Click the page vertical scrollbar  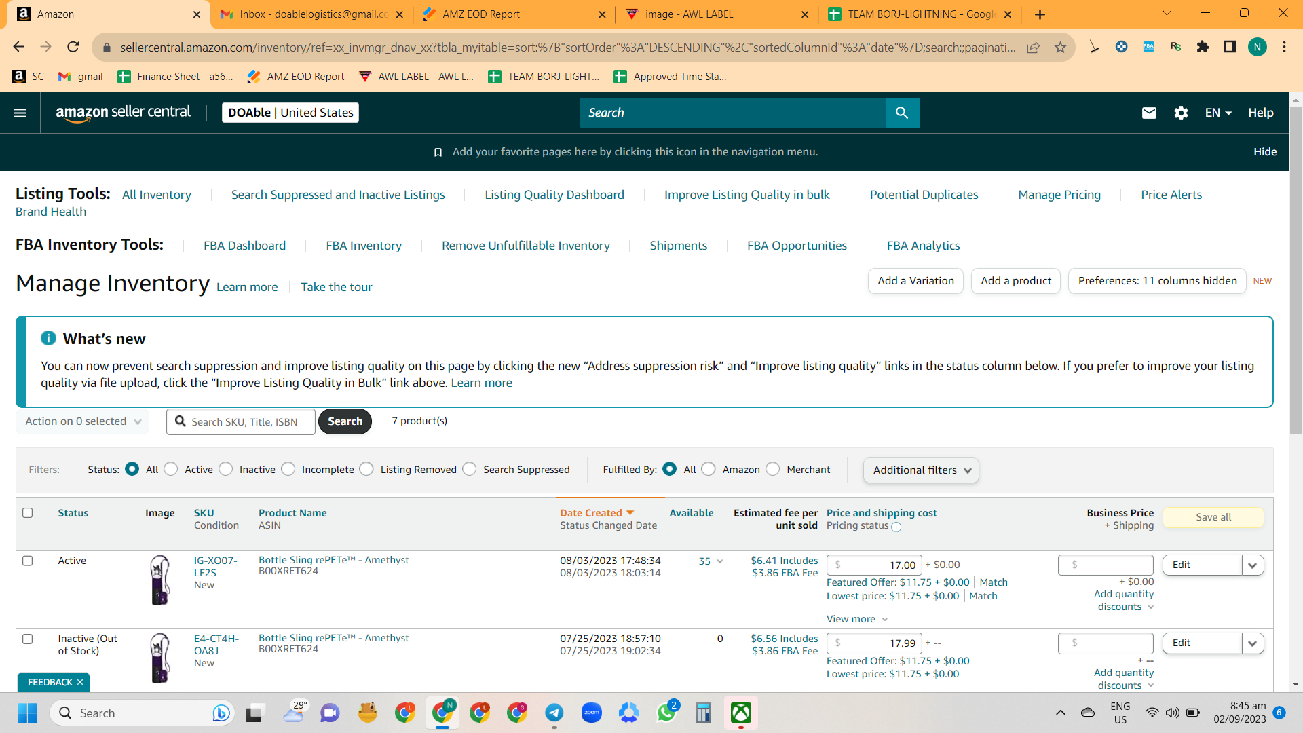click(1296, 271)
